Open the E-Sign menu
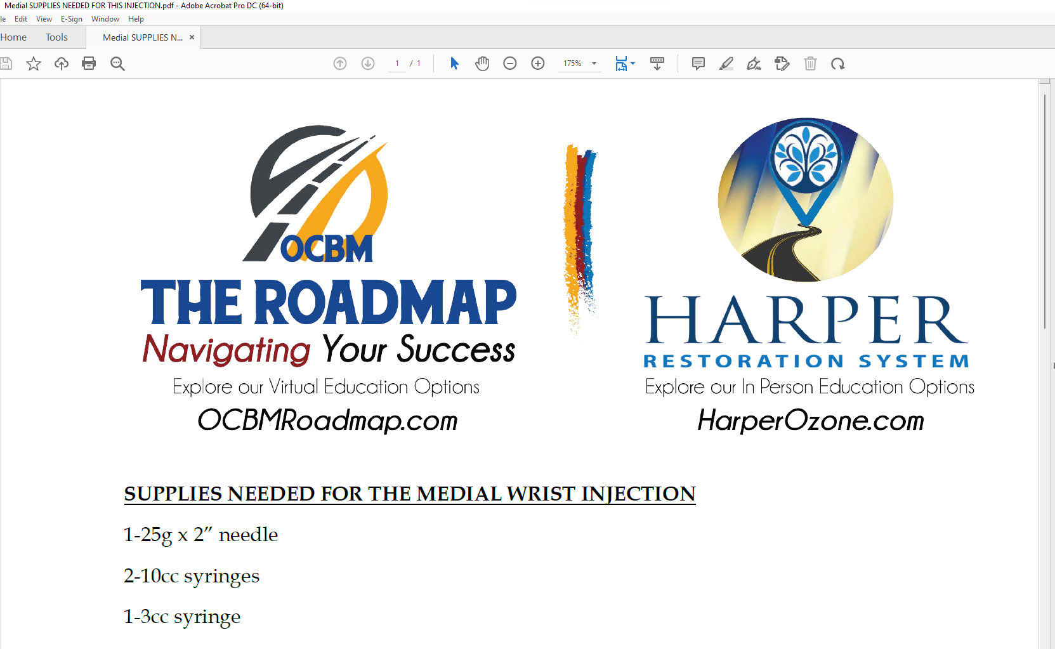Screen dimensions: 1055x649 71,18
